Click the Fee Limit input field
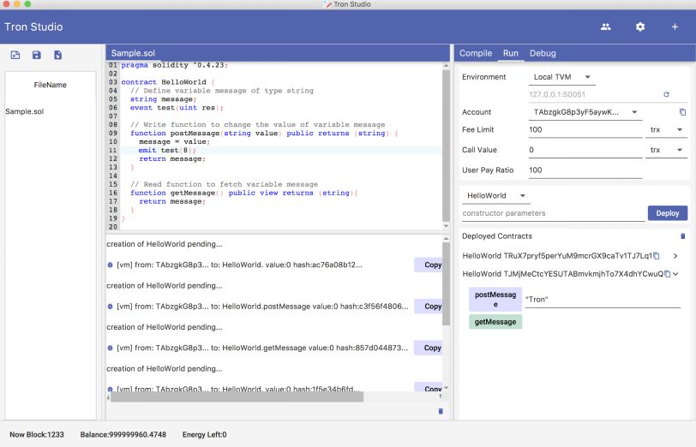The image size is (696, 447). (585, 129)
